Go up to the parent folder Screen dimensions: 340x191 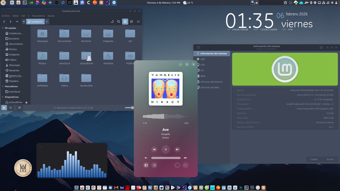17,22
